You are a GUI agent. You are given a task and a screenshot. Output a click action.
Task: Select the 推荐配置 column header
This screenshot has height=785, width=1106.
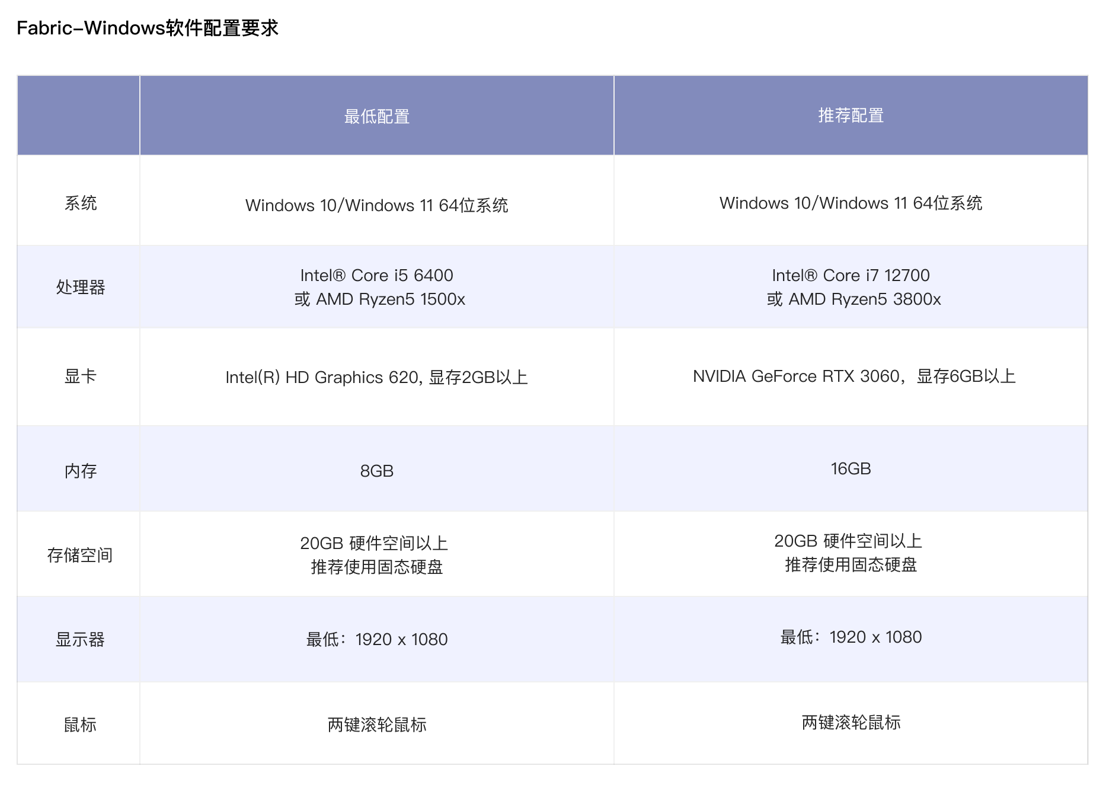click(x=851, y=115)
